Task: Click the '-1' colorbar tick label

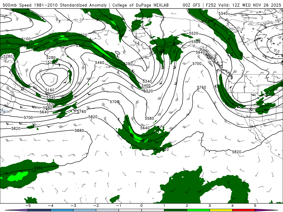Action: (119, 206)
